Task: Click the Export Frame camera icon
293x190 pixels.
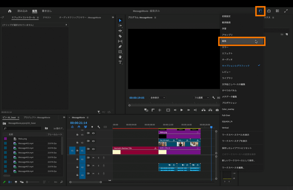Action: [217, 110]
